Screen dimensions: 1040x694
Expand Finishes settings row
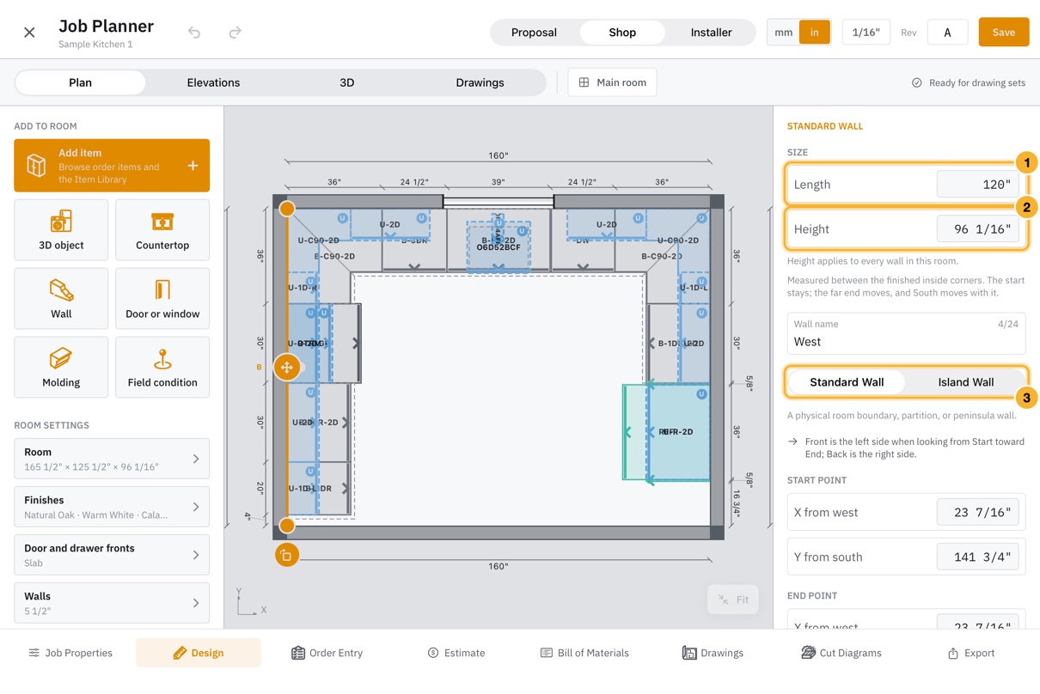point(112,507)
